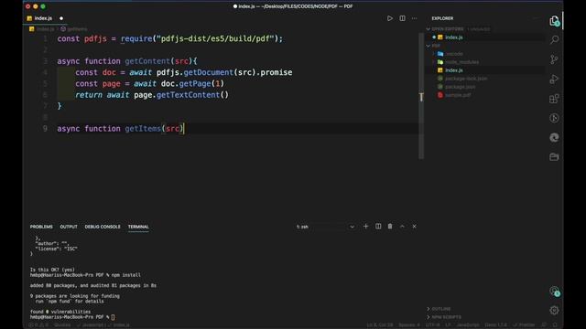Image resolution: width=586 pixels, height=329 pixels.
Task: Close the terminal panel
Action: [414, 227]
